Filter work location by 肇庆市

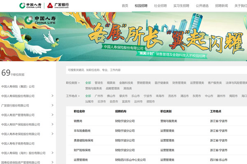pyautogui.click(x=123, y=96)
